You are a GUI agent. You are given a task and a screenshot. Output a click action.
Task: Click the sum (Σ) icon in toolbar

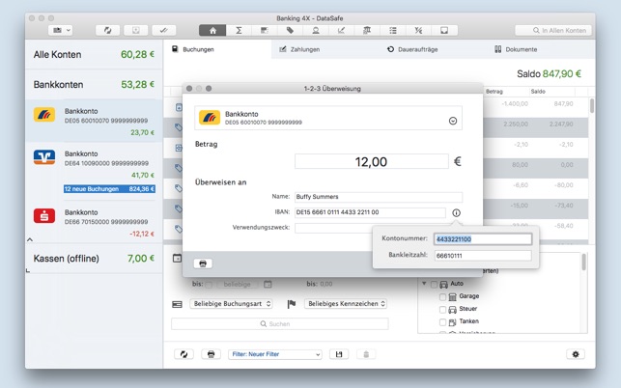[238, 31]
